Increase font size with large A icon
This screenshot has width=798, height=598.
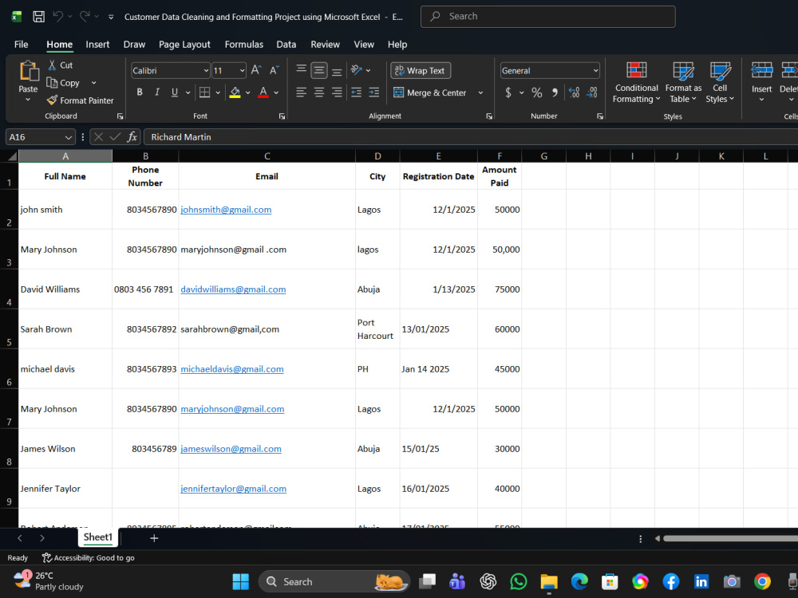pos(256,70)
